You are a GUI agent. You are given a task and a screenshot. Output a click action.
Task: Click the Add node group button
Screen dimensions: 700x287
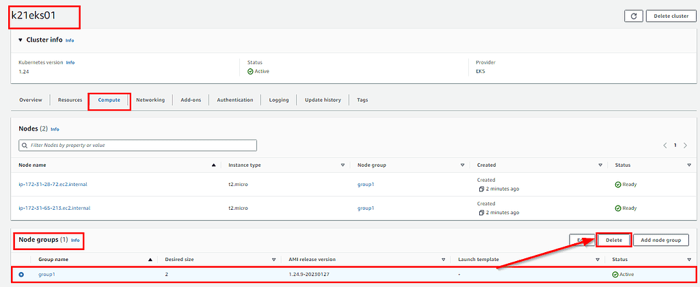point(660,240)
